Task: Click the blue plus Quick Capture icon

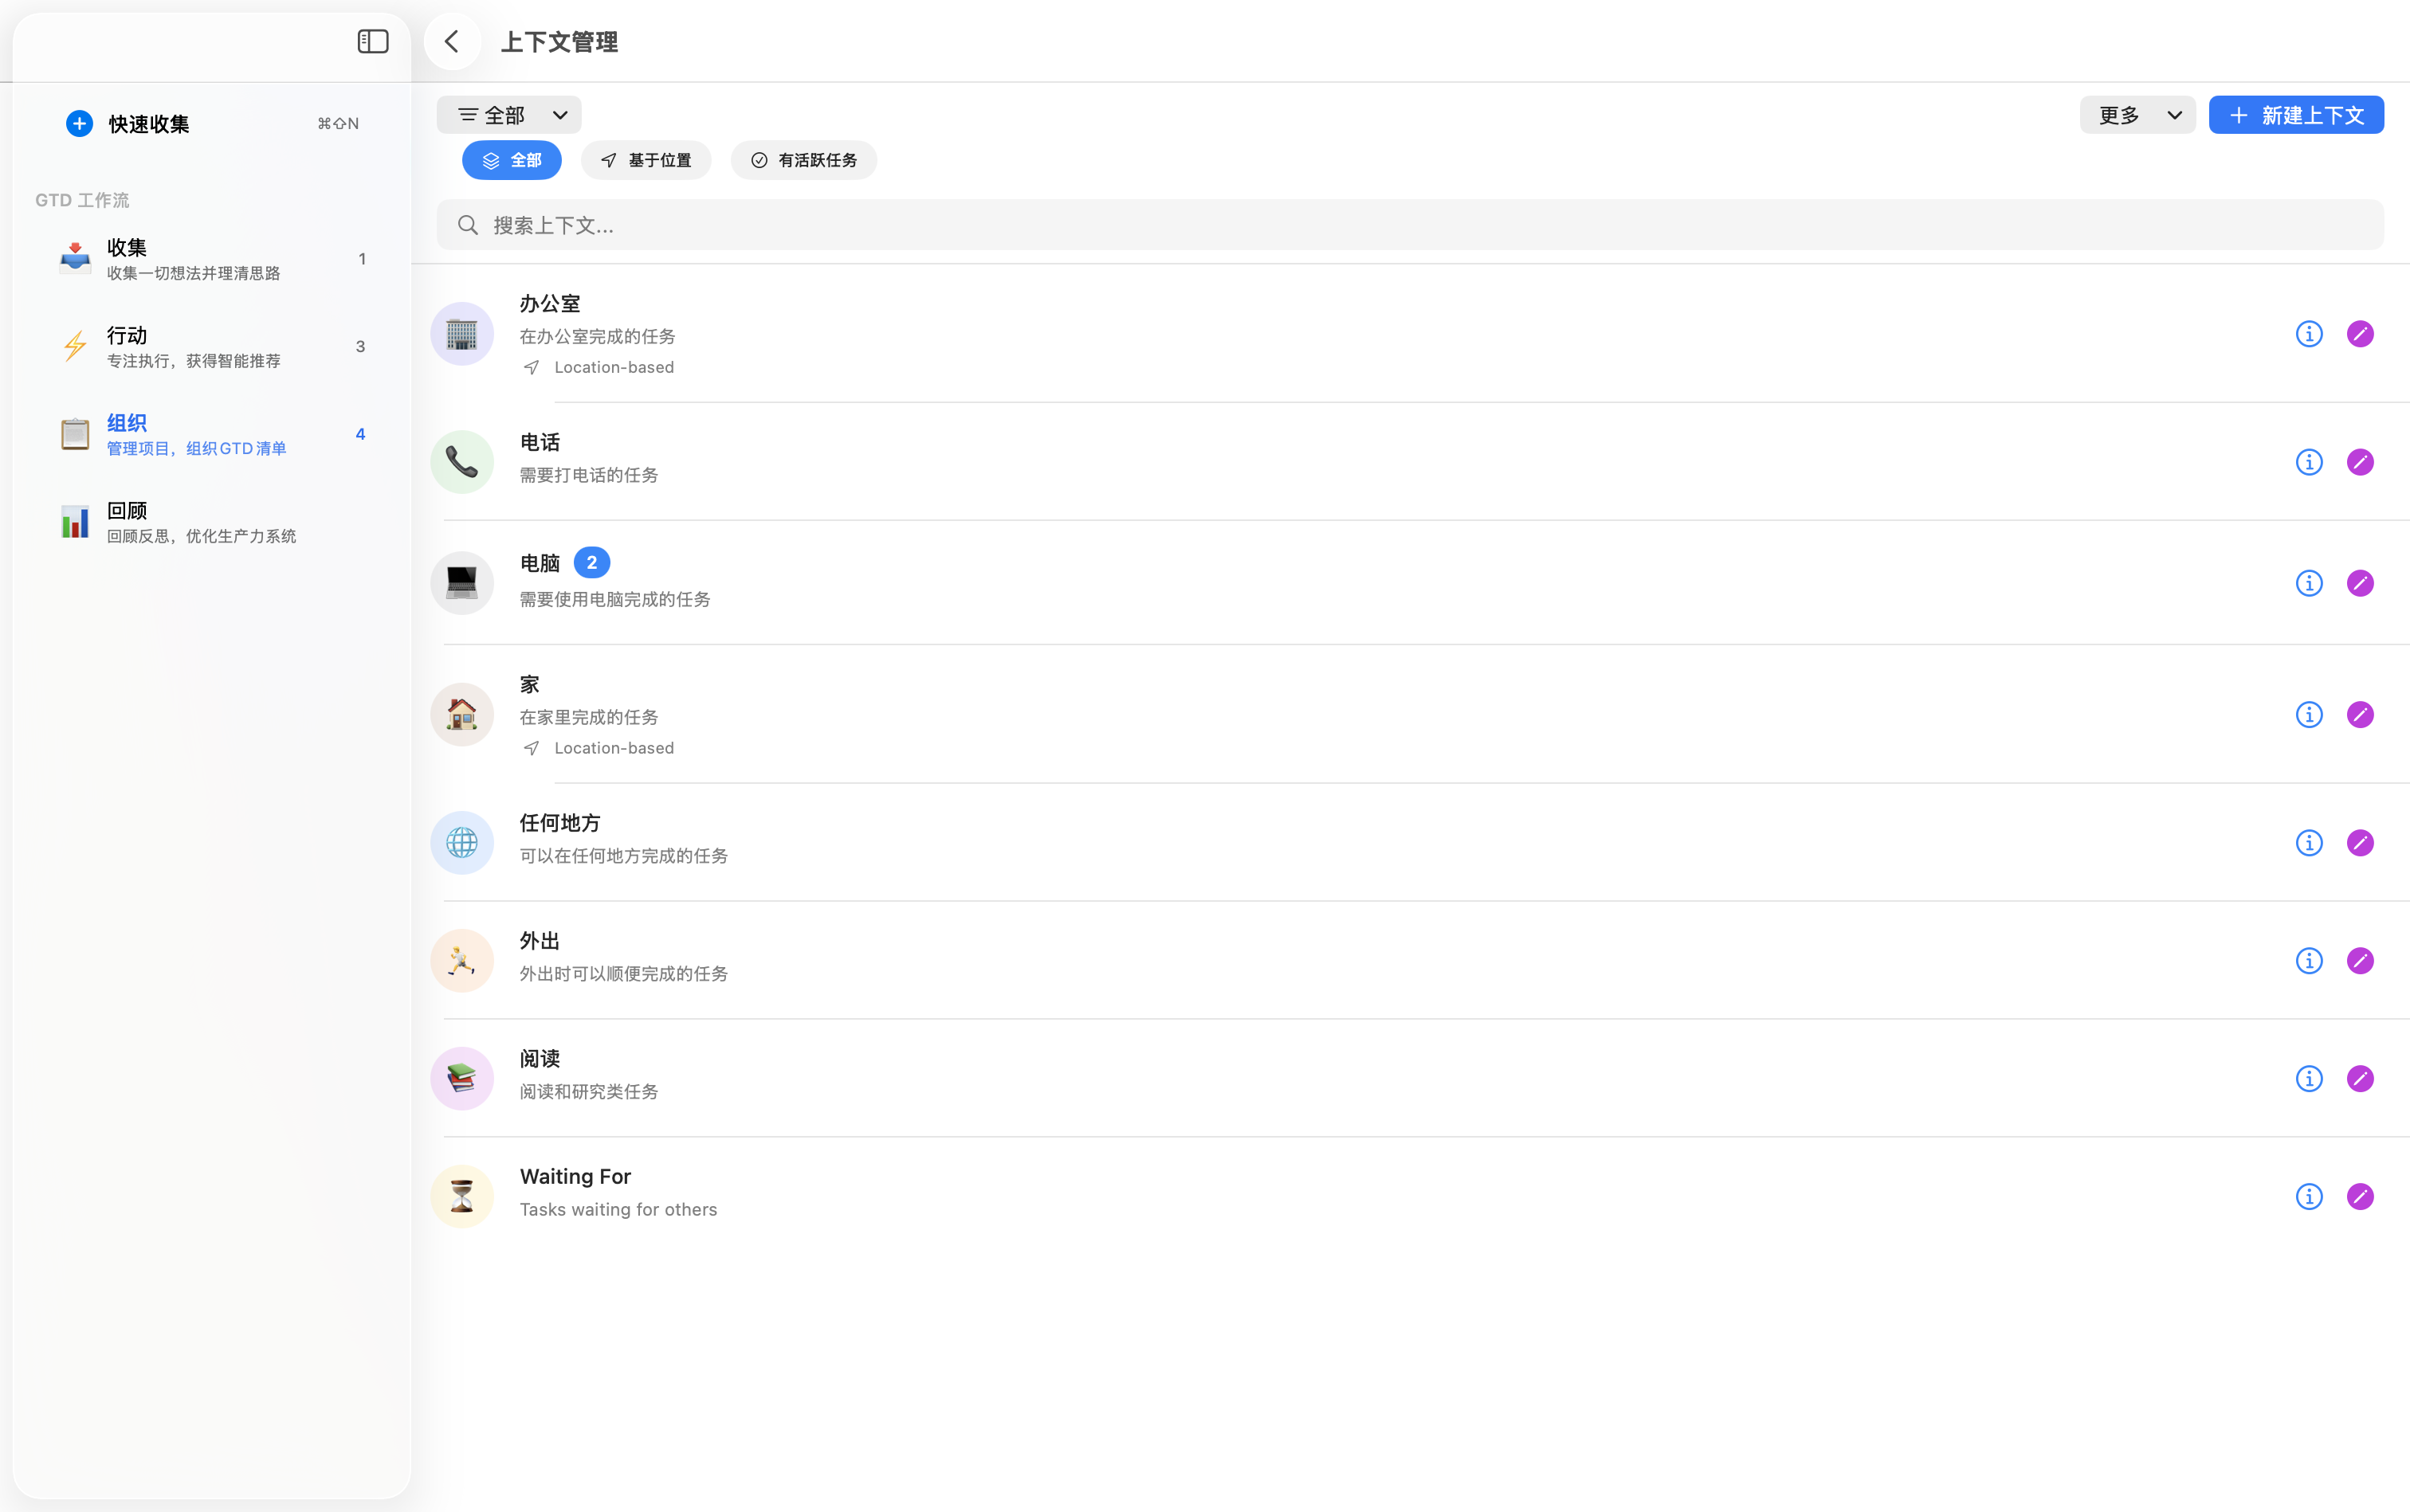Action: coord(79,123)
